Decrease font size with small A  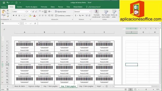click(x=36, y=12)
